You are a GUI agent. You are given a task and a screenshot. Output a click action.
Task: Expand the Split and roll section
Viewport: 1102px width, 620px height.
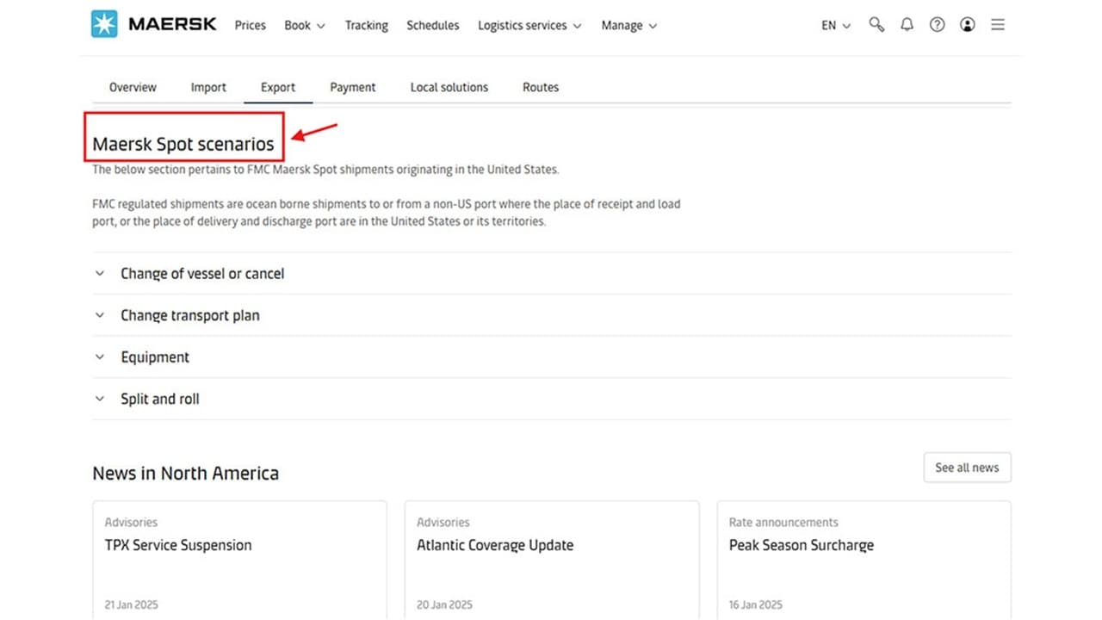[160, 400]
